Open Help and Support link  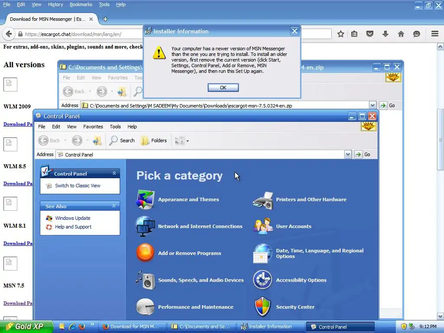pyautogui.click(x=73, y=227)
